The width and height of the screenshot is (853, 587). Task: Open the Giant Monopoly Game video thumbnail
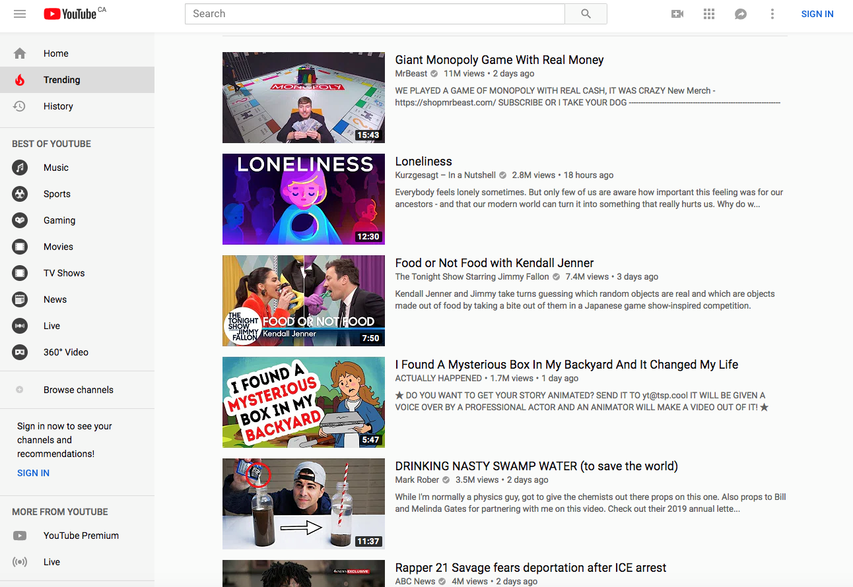304,98
